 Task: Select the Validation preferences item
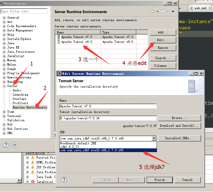[16, 120]
